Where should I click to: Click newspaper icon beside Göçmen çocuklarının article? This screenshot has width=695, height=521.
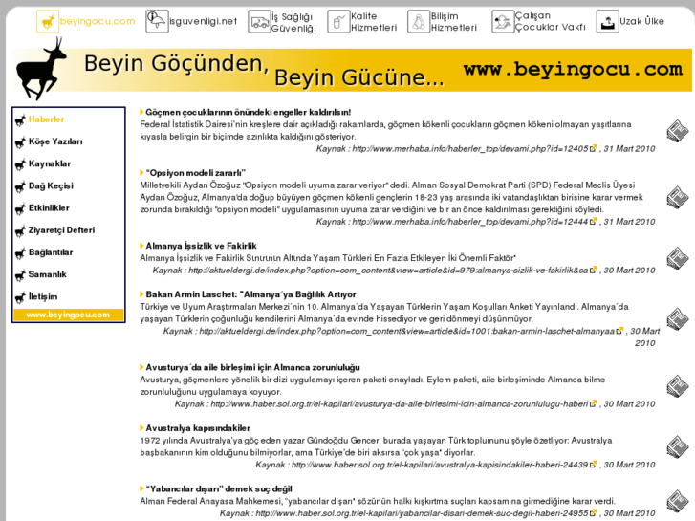click(x=677, y=131)
